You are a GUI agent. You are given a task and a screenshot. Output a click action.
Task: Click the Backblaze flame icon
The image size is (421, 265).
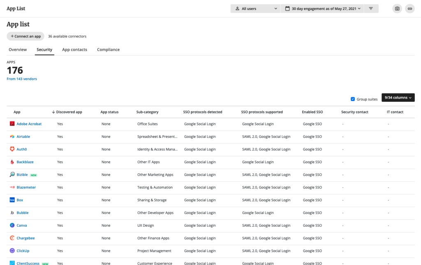[x=12, y=162]
